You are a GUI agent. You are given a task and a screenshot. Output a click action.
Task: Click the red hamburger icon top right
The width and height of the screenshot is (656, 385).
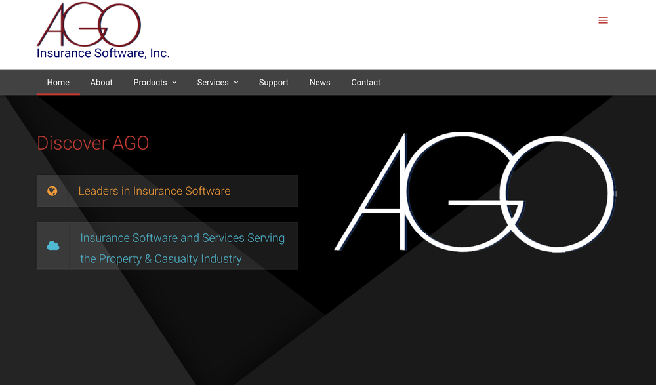pyautogui.click(x=603, y=20)
